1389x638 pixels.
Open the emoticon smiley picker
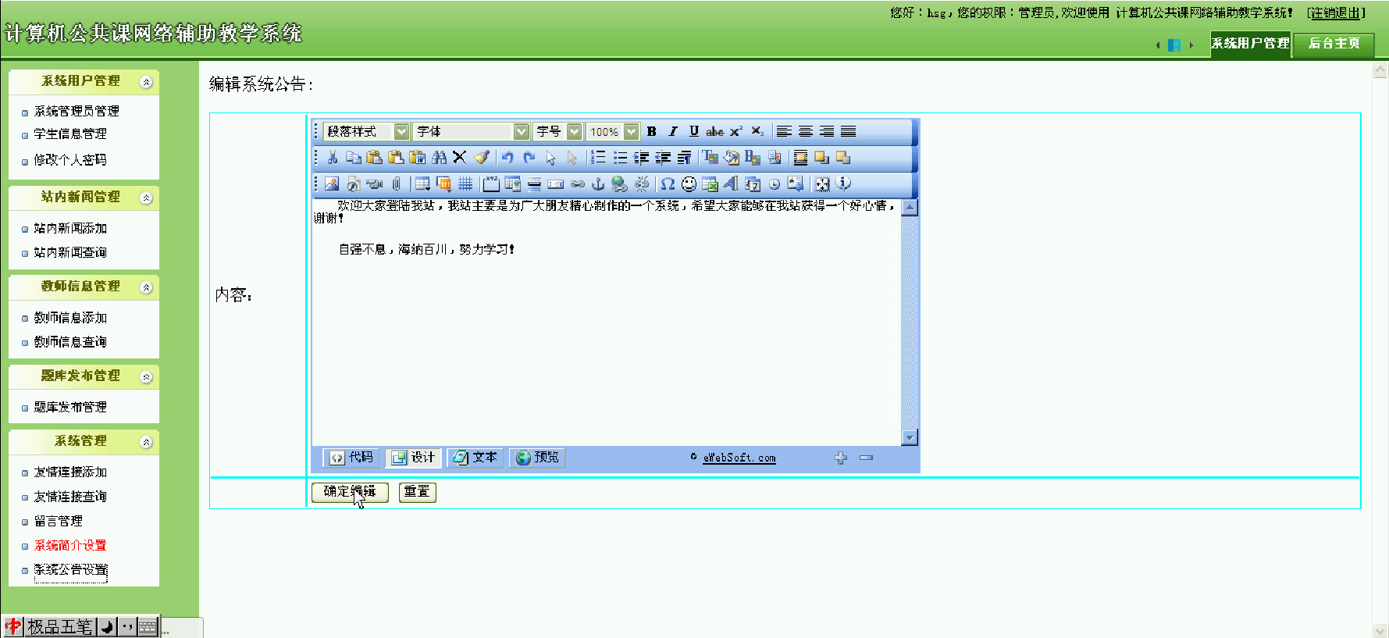(x=689, y=184)
